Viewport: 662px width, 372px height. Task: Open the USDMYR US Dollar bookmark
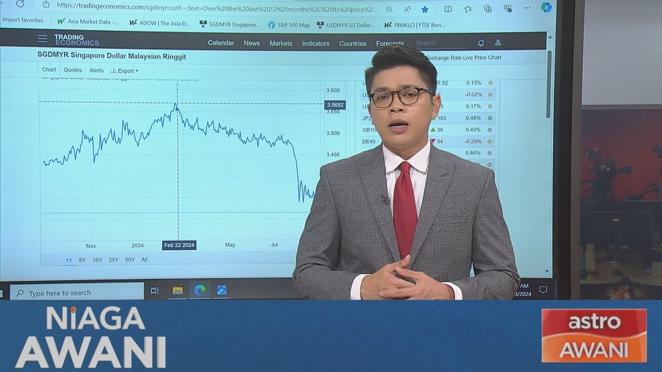click(x=345, y=25)
